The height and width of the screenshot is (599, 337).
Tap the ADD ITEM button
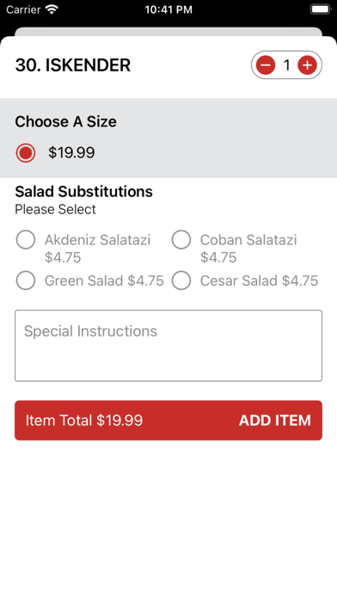tap(275, 420)
